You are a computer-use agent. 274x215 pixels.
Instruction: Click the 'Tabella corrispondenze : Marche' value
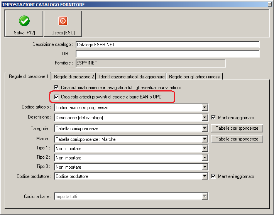click(85, 139)
